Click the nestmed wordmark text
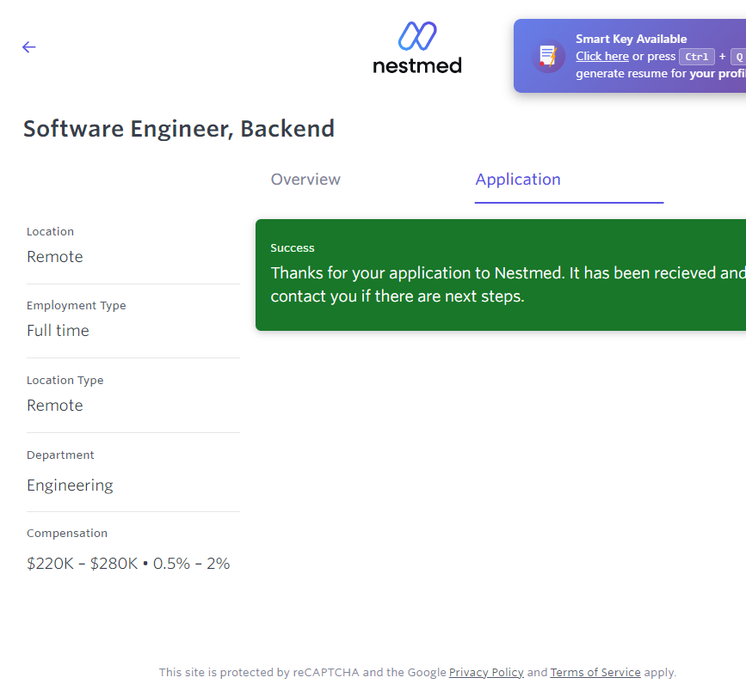The image size is (746, 690). click(417, 65)
